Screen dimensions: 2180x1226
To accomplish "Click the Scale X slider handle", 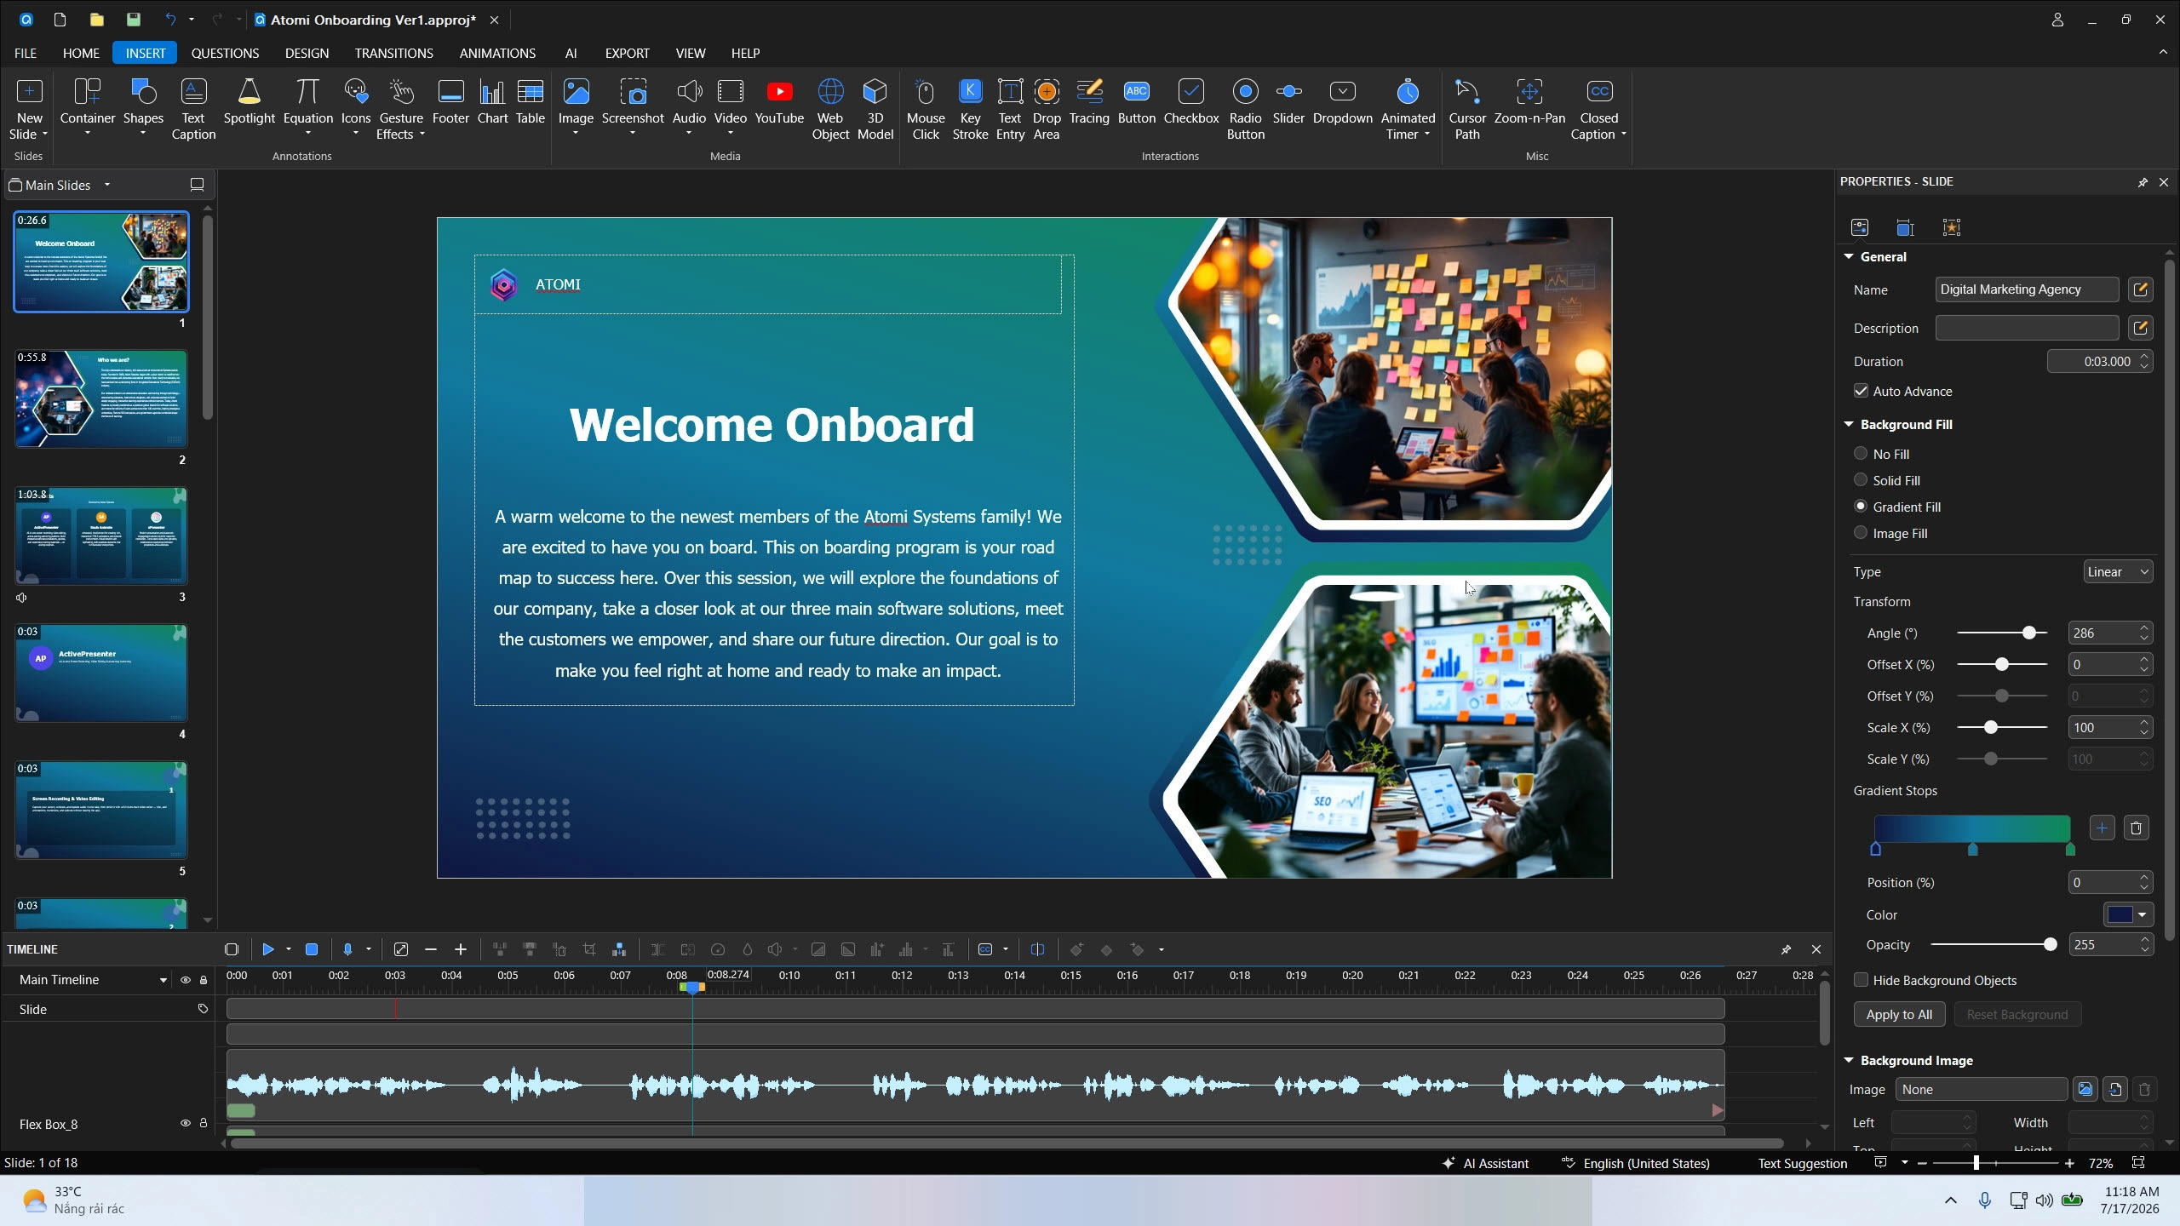I will [1990, 727].
